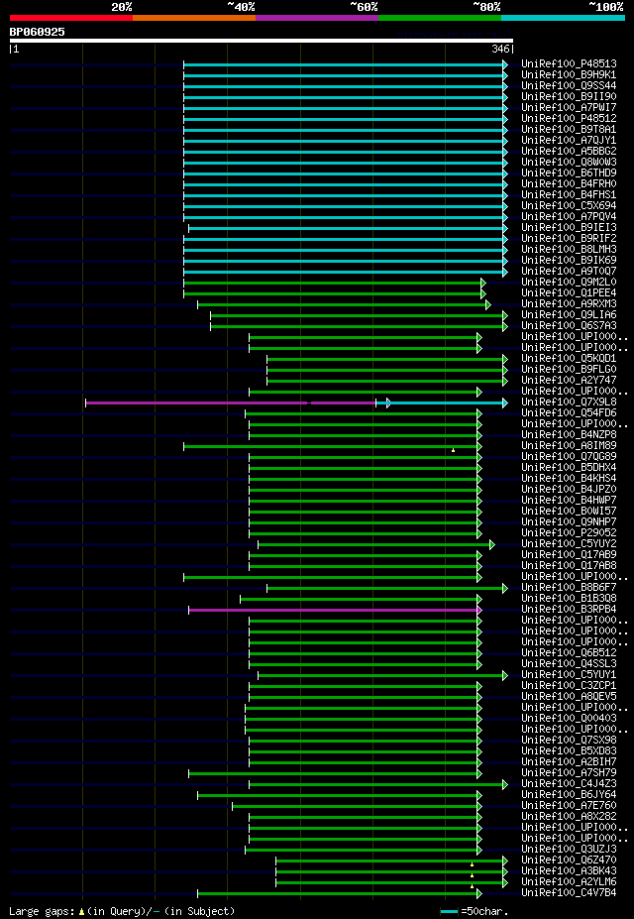This screenshot has width=634, height=919.
Task: Select the UniRef100_Q4SSL3 label
Action: (x=569, y=664)
